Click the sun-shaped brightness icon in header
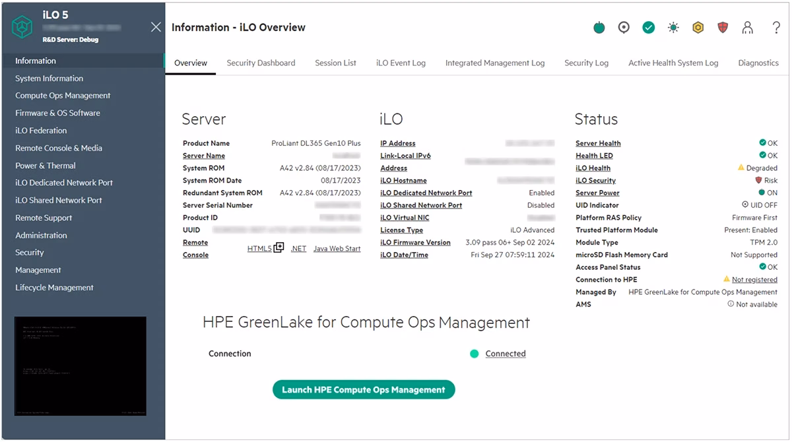Viewport: 792px width, 442px height. 673,28
